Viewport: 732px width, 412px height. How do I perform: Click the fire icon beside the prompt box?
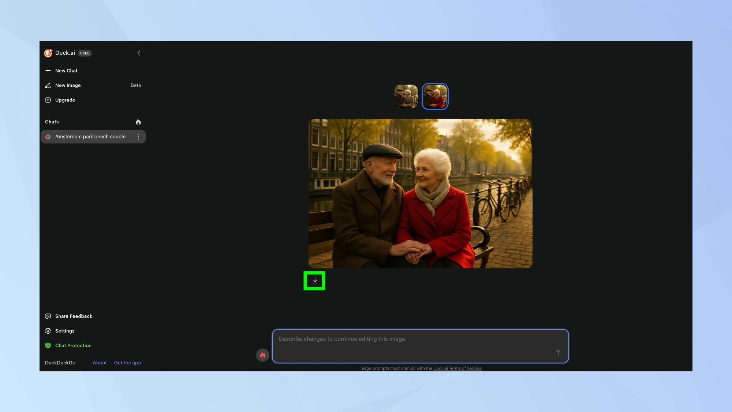262,355
